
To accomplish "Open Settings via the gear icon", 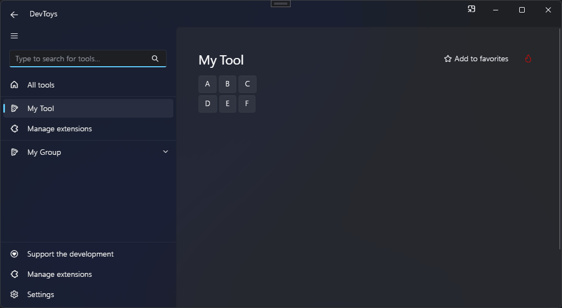I will click(15, 294).
